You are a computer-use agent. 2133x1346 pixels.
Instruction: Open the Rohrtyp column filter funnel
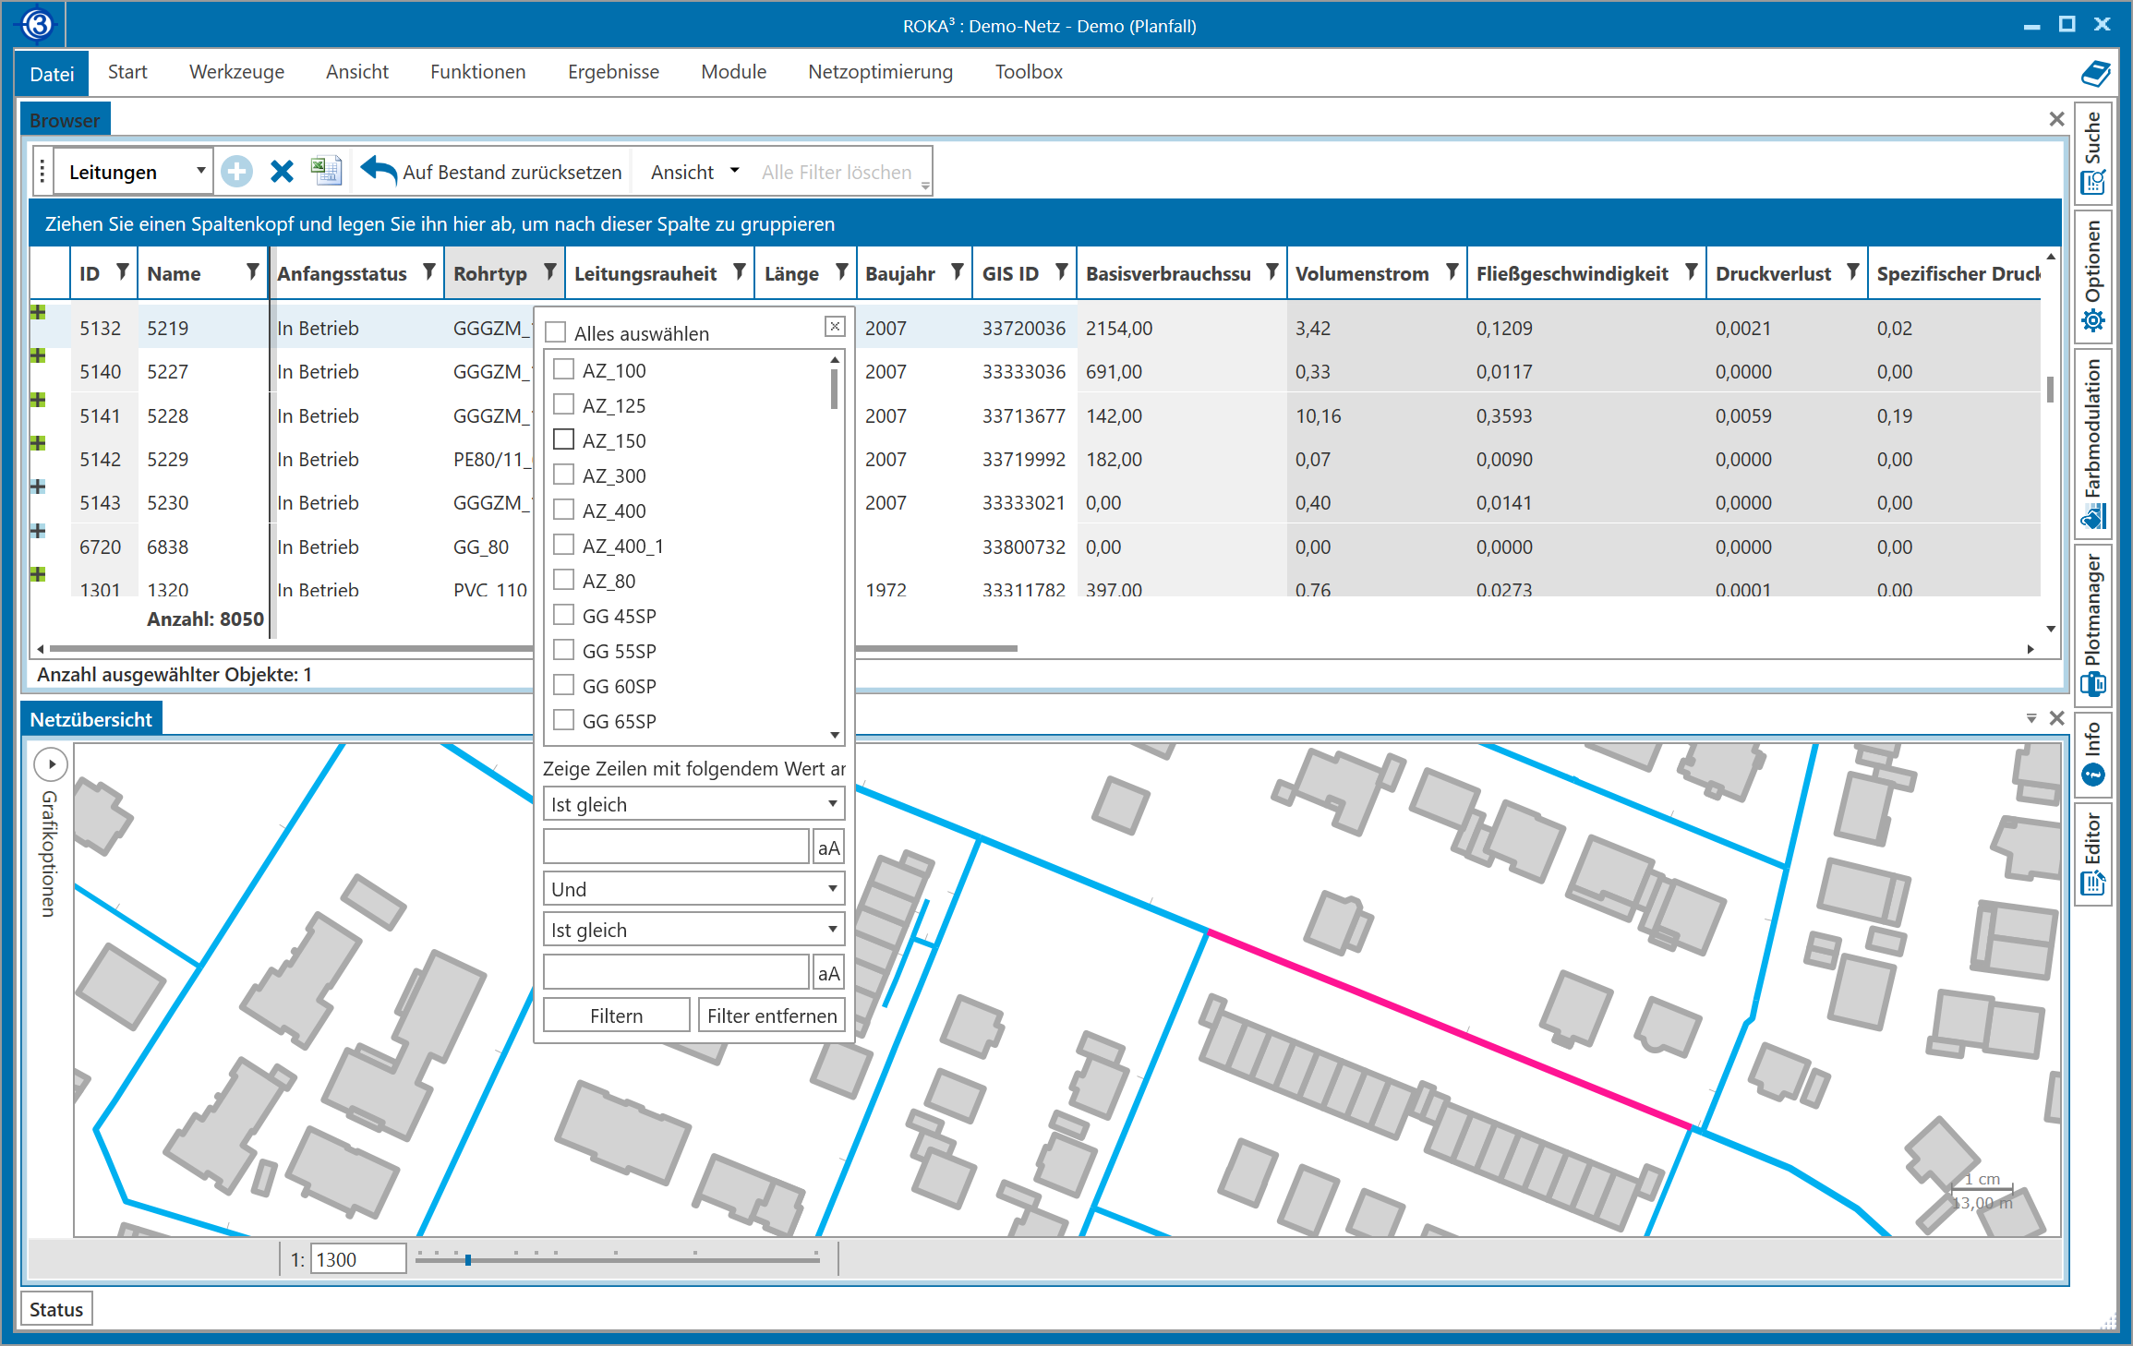click(x=550, y=272)
